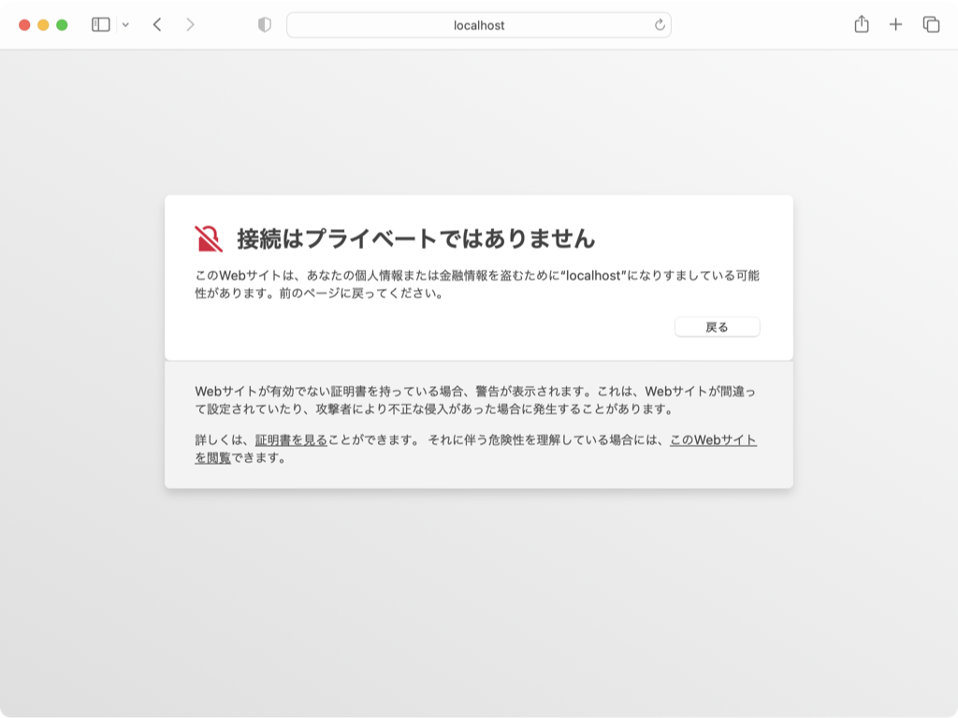958x718 pixels.
Task: Open the 証明書を見る link
Action: click(292, 440)
